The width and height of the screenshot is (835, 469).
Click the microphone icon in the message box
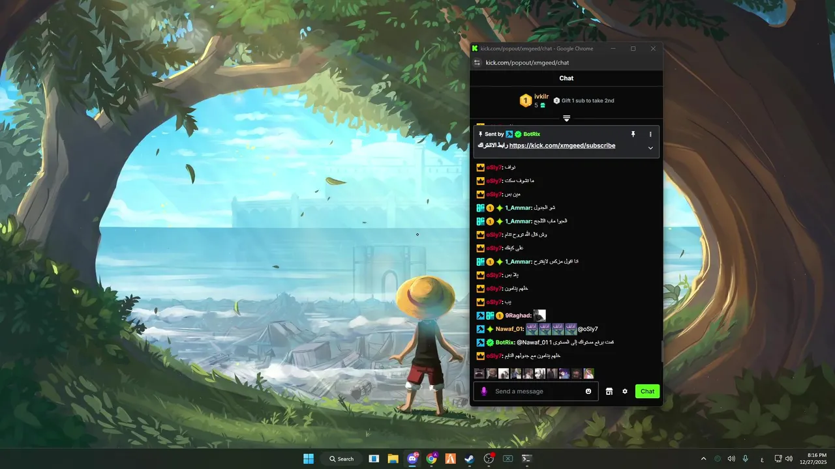(x=484, y=391)
